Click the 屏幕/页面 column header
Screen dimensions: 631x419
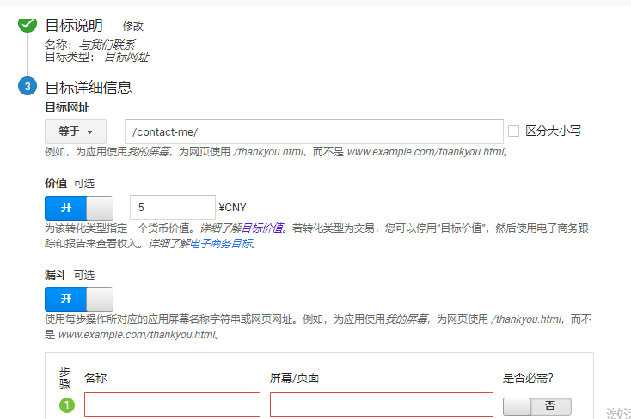pos(295,378)
